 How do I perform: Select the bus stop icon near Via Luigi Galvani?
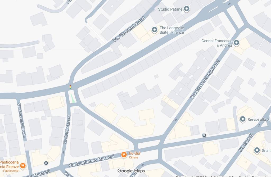(46, 163)
